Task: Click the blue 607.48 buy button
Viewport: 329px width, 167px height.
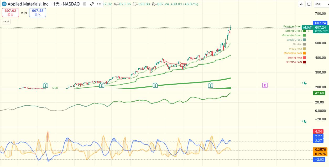Action: (x=38, y=13)
